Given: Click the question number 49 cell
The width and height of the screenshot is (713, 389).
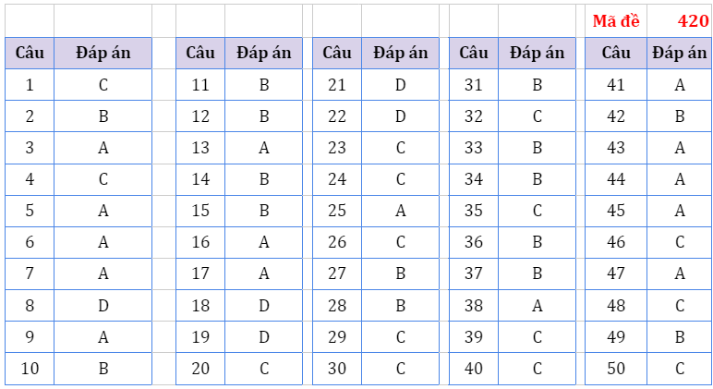Looking at the screenshot, I should (616, 337).
